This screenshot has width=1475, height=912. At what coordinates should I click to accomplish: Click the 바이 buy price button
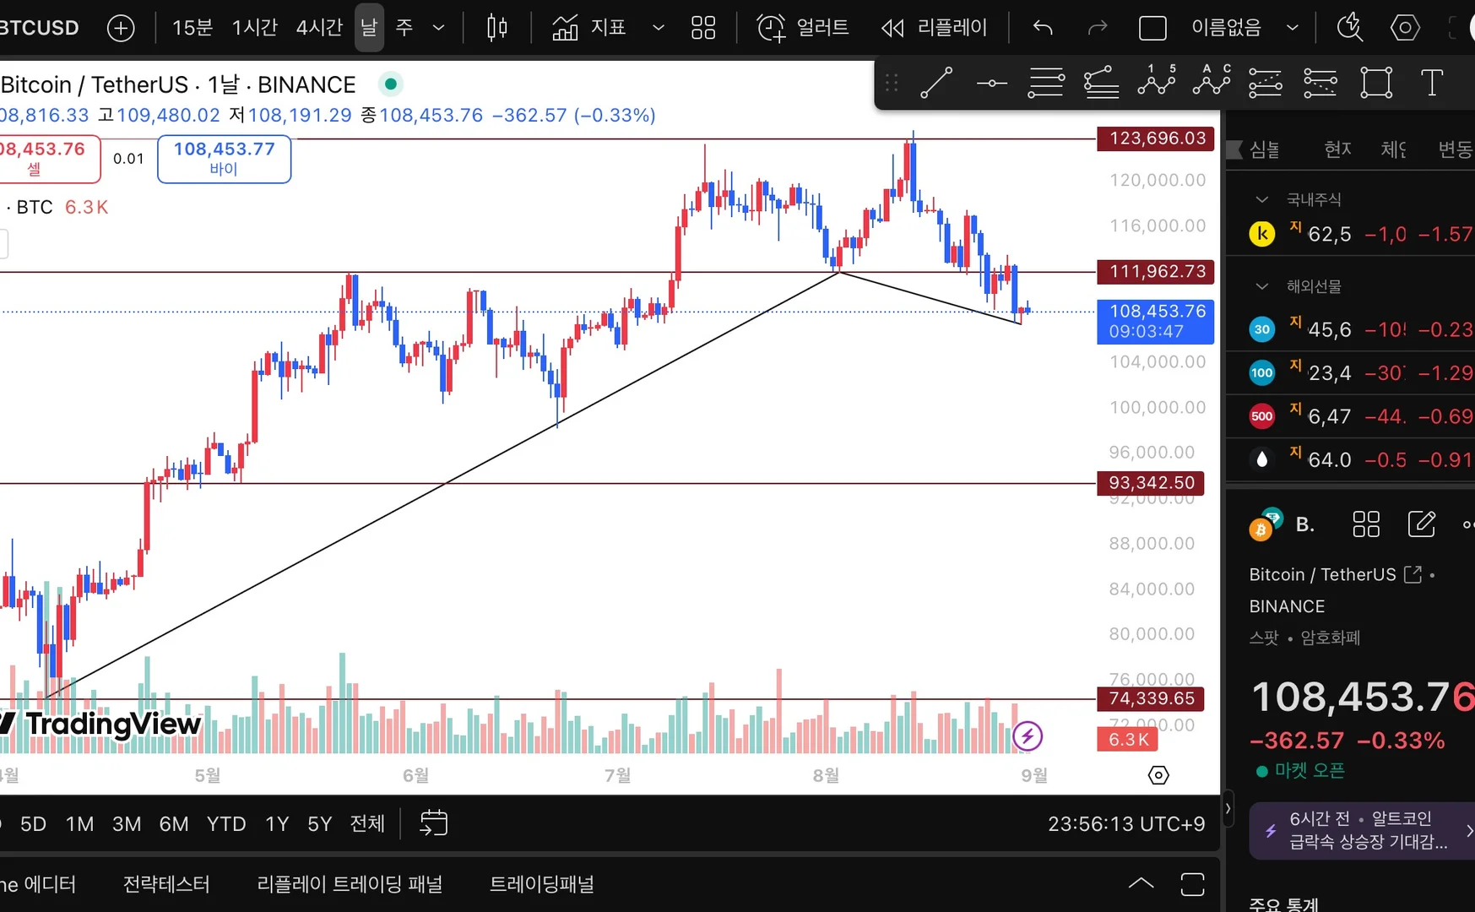click(x=224, y=159)
